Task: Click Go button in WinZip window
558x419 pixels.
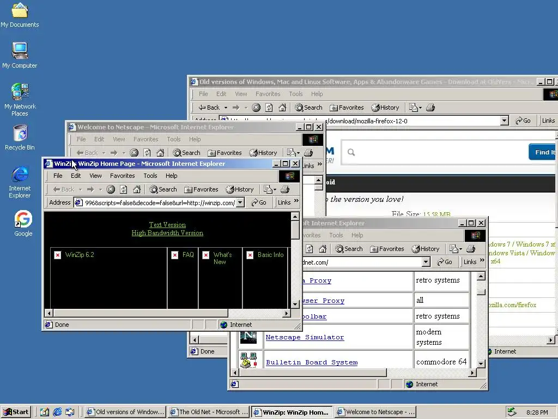Action: coord(259,202)
